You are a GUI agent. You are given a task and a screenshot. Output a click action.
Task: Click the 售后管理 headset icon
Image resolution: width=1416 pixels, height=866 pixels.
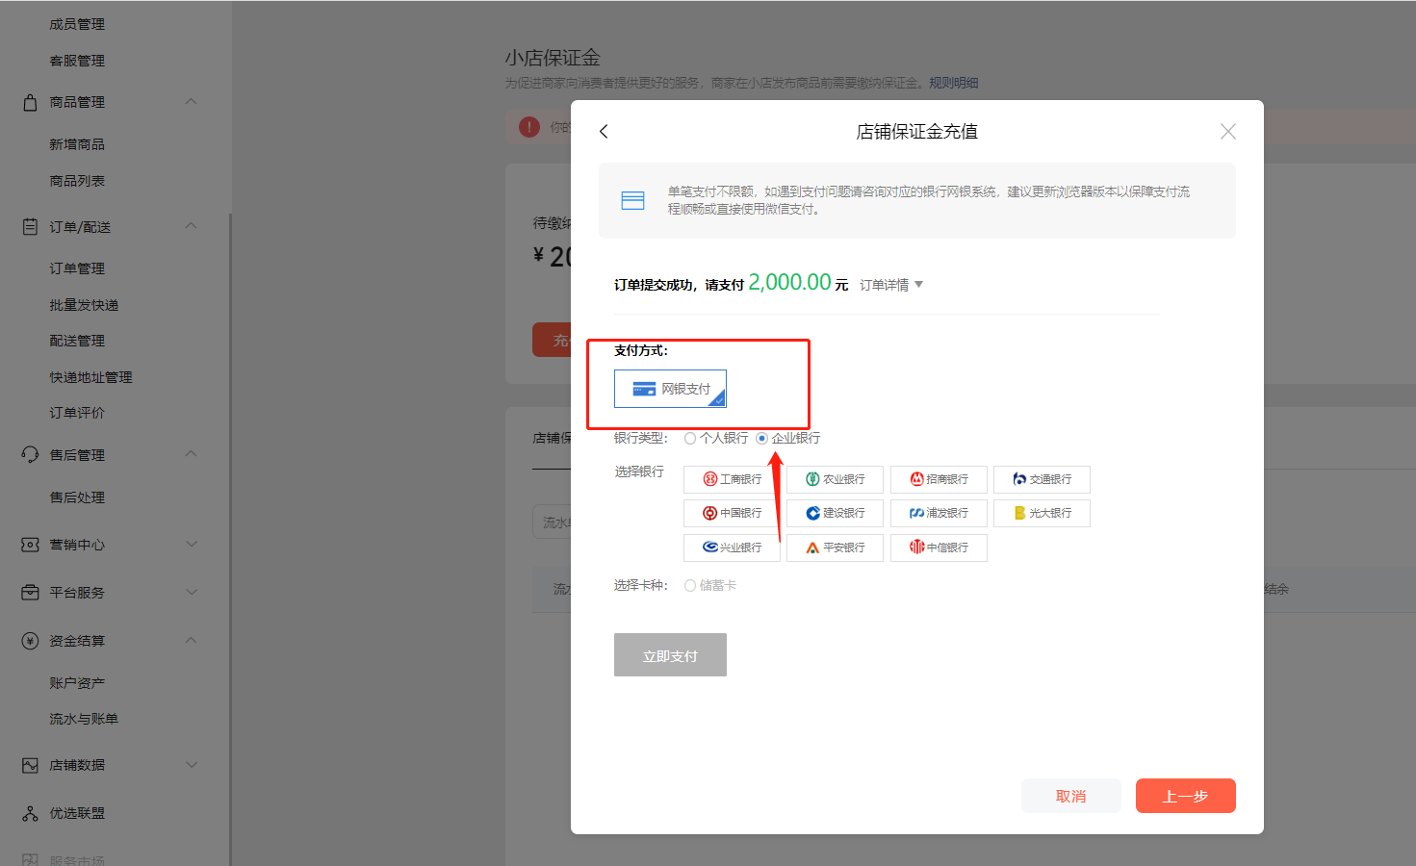30,455
